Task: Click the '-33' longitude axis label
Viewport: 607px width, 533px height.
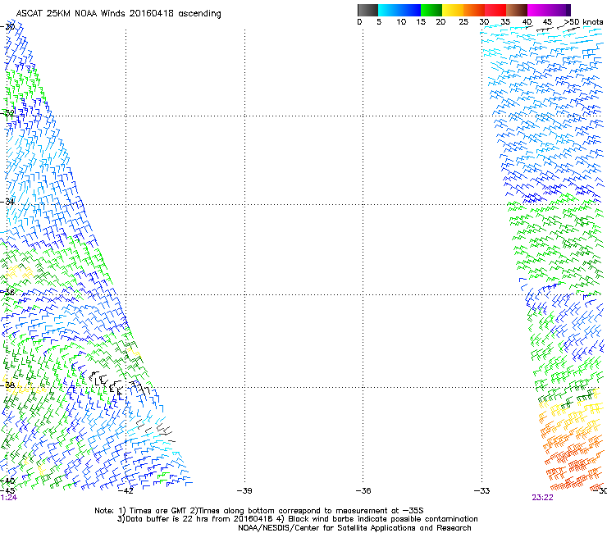Action: (481, 491)
